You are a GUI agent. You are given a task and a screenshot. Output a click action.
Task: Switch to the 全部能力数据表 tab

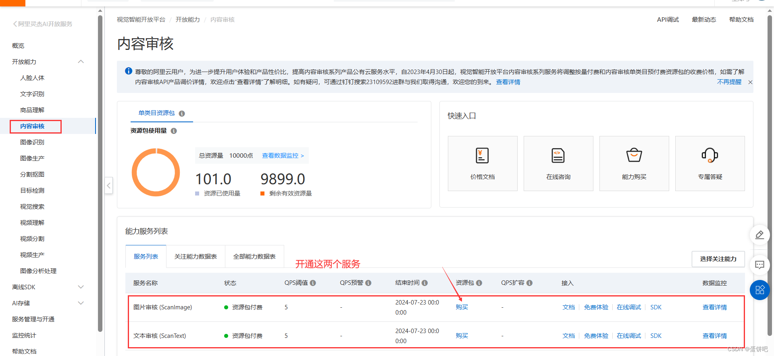coord(254,256)
